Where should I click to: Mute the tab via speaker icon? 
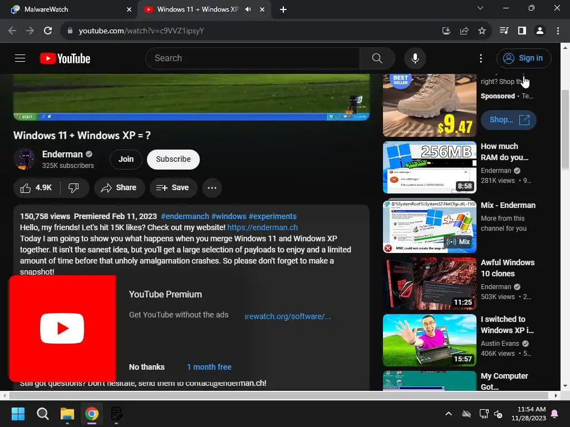[x=248, y=9]
